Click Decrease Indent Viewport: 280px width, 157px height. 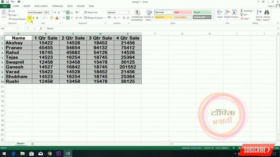[x=77, y=18]
